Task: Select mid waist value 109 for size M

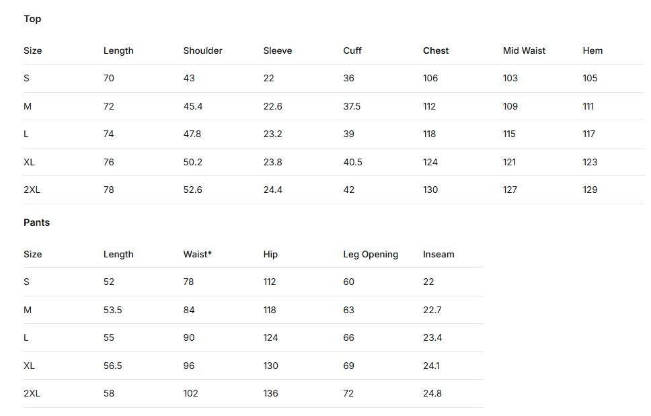Action: tap(510, 106)
